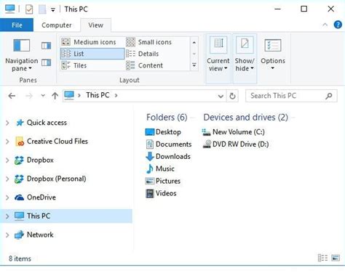Toggle the Preview pane icon
Viewport: 345px width, 278px height.
click(46, 46)
